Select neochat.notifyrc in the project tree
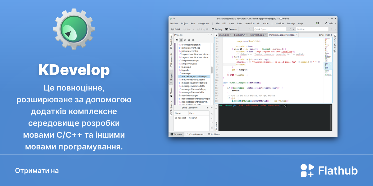The image size is (373, 186). tap(190, 95)
